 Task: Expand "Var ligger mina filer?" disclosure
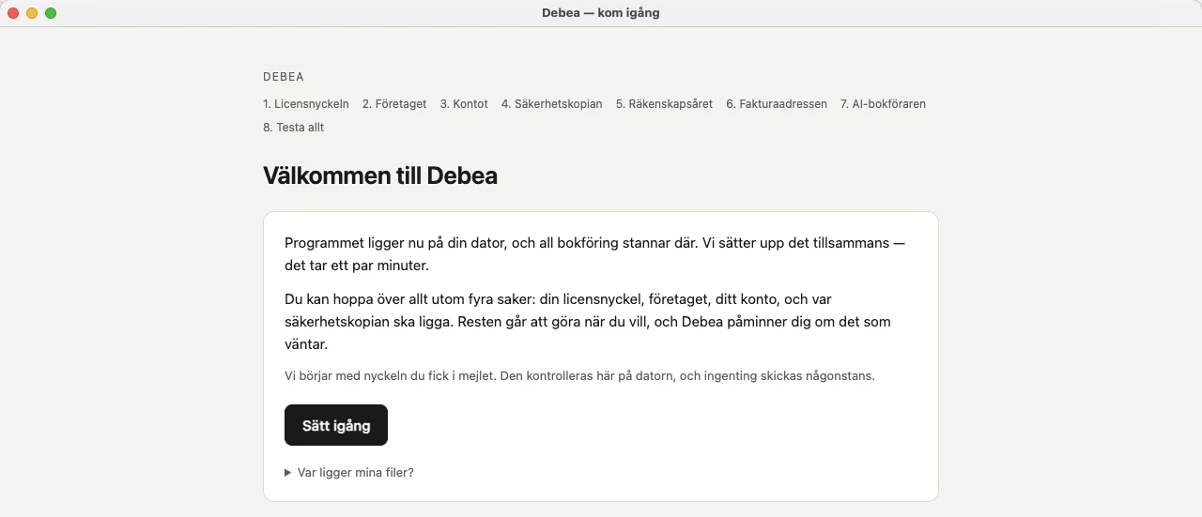coord(349,473)
